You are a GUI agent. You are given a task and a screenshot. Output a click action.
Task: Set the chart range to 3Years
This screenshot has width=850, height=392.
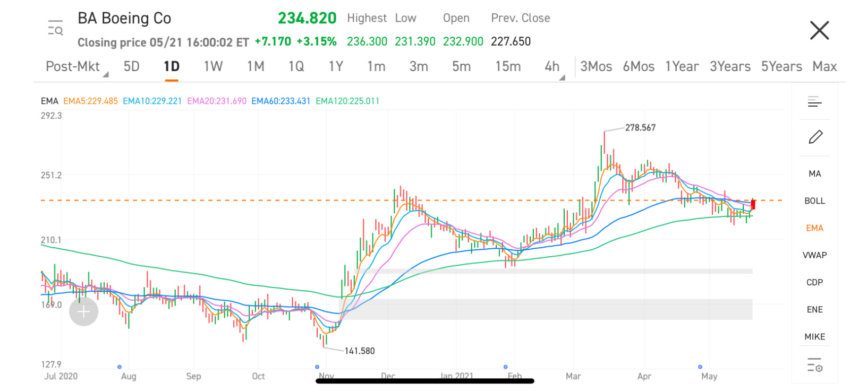coord(730,66)
